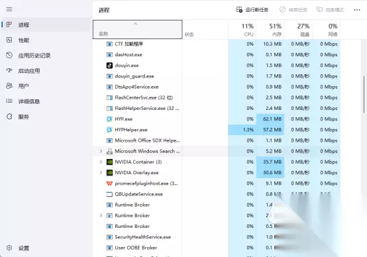Open the 用户 users icon in sidebar
The height and width of the screenshot is (257, 367).
[x=9, y=86]
